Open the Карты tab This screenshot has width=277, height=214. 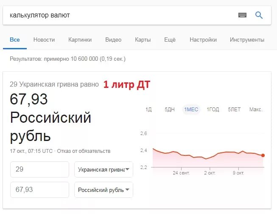tap(143, 39)
